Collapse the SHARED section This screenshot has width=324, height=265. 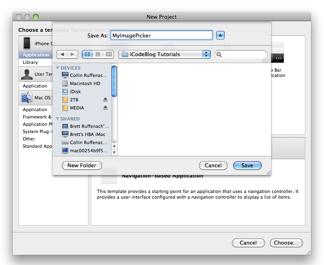tap(58, 118)
